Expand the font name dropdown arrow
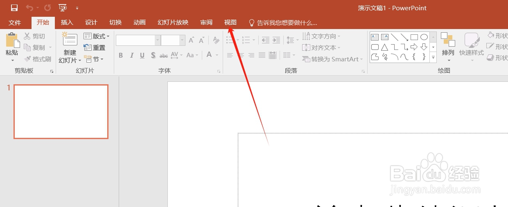The width and height of the screenshot is (508, 207). pyautogui.click(x=158, y=40)
